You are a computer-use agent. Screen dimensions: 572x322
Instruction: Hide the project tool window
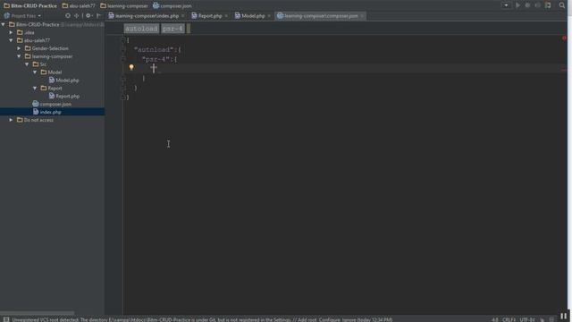point(98,16)
